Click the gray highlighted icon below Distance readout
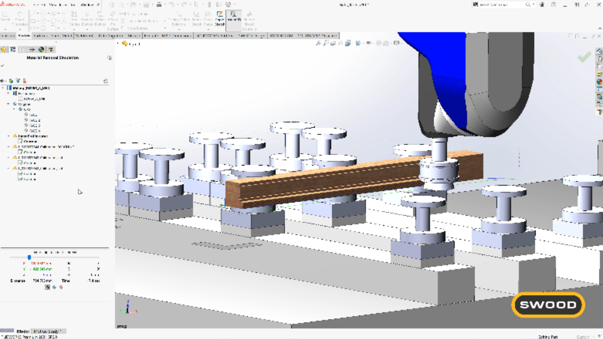The height and width of the screenshot is (339, 603). click(x=47, y=287)
